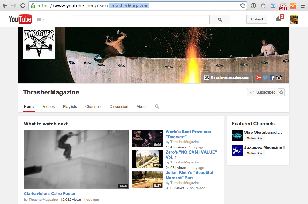Click the Subscribed button to unsubscribe
Image resolution: width=308 pixels, height=204 pixels.
pos(262,92)
